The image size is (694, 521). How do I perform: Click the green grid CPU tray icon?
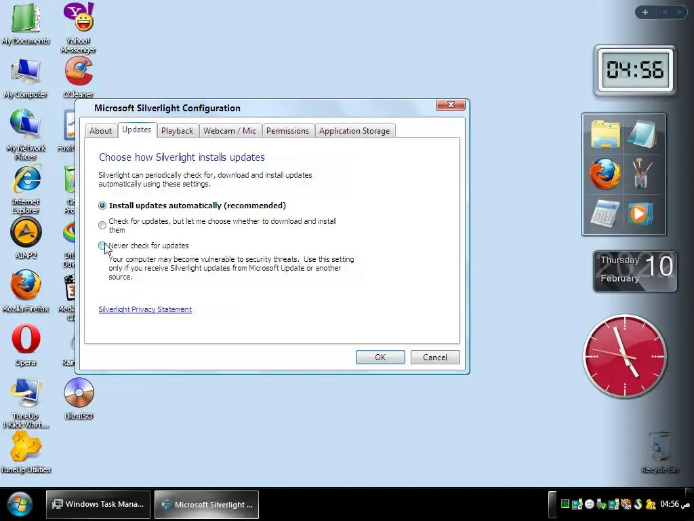[565, 504]
